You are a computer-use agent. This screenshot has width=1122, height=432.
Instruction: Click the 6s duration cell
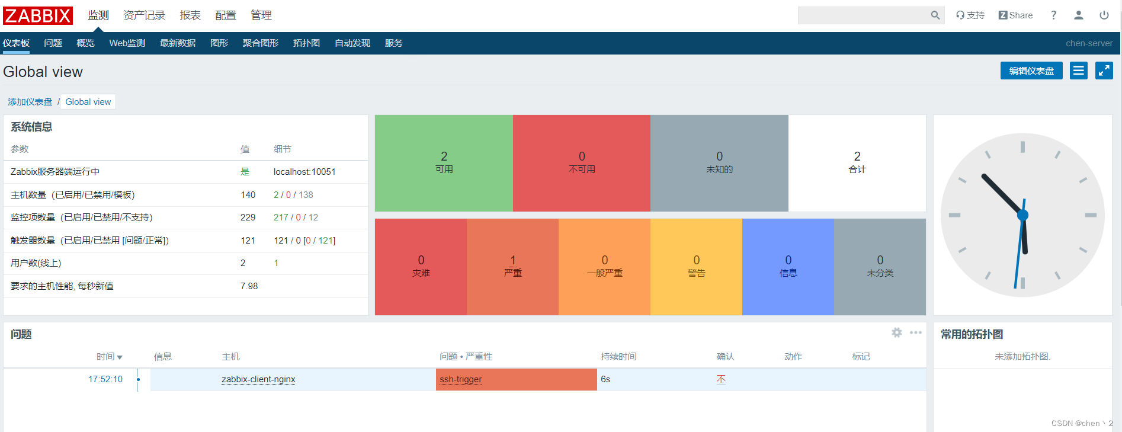605,379
